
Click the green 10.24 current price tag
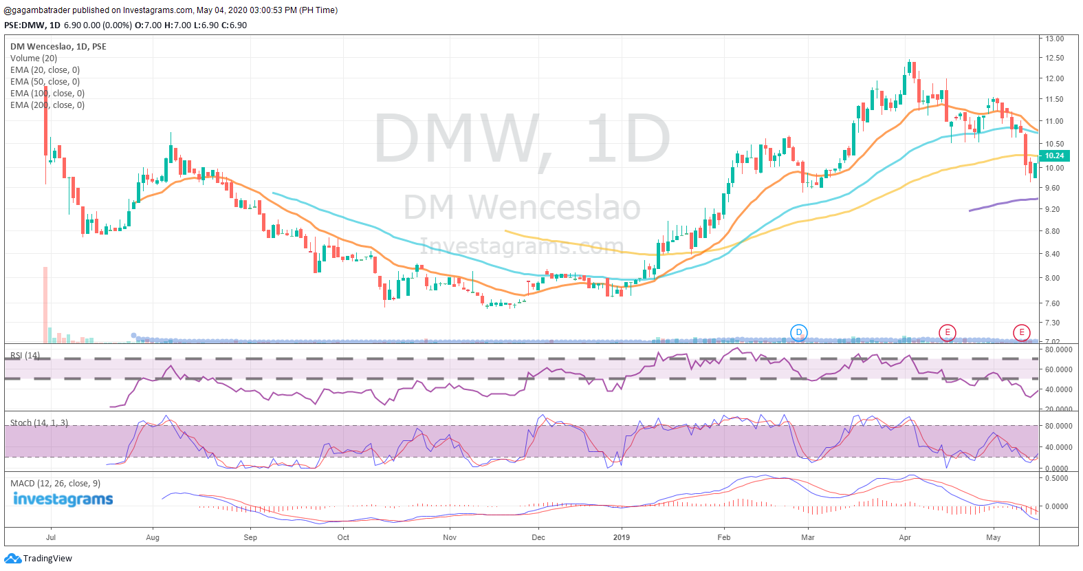(x=1054, y=156)
